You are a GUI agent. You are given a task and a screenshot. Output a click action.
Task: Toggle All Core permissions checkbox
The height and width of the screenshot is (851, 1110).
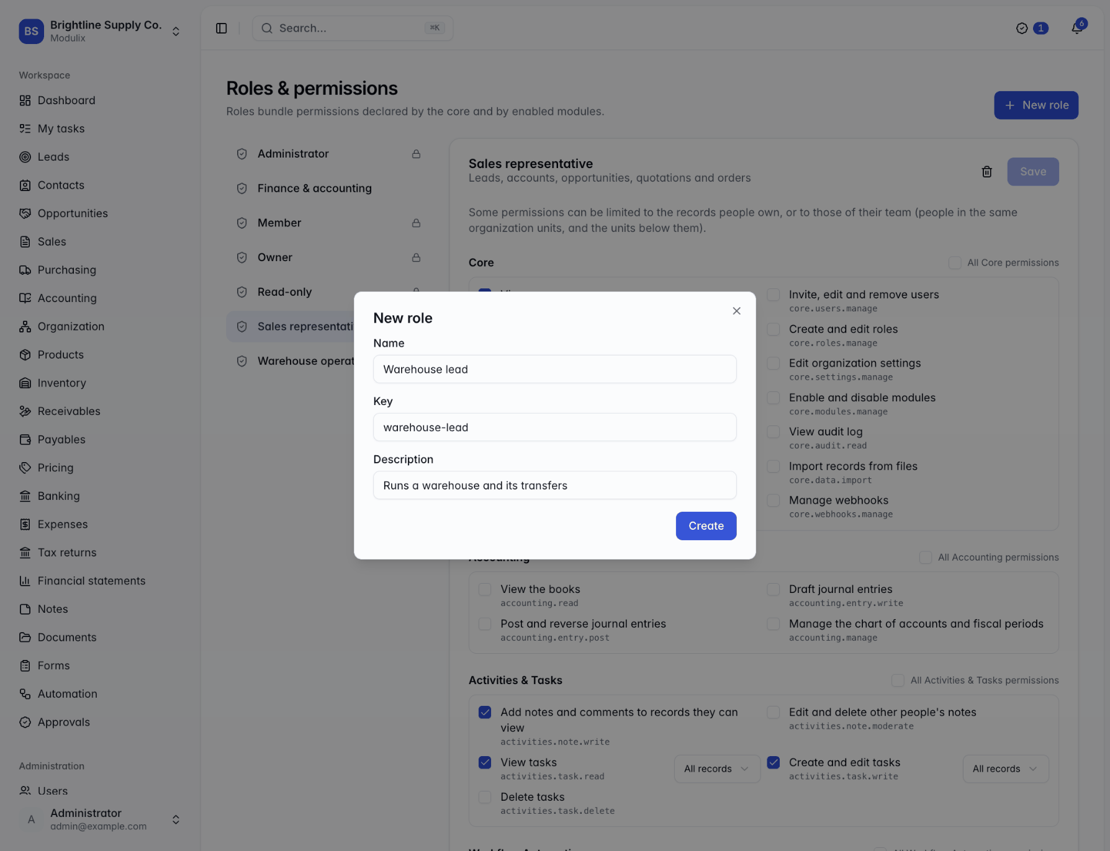coord(955,263)
